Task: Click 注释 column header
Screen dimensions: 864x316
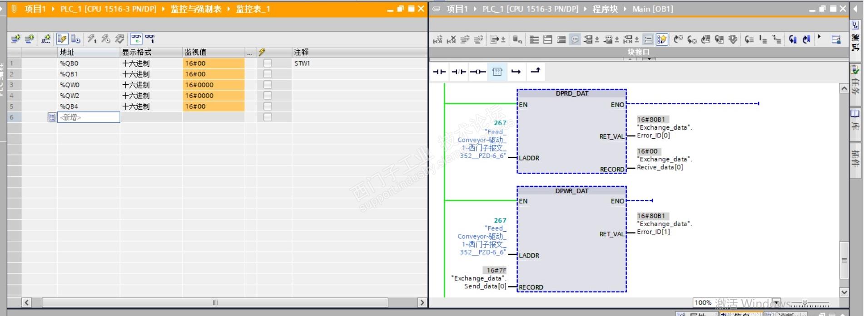Action: [359, 53]
